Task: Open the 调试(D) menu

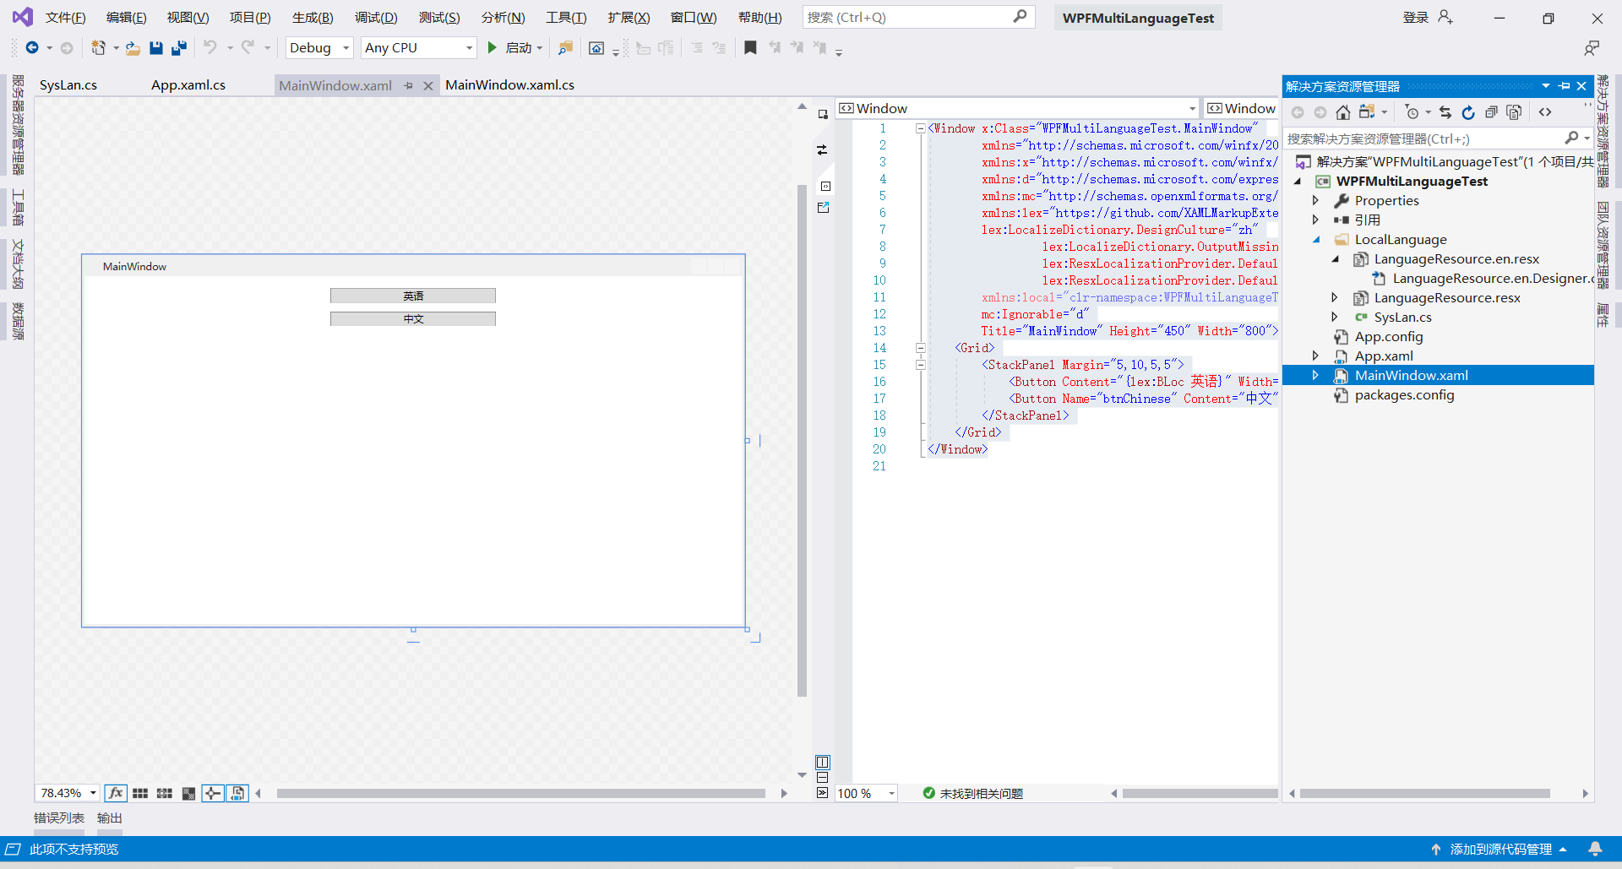Action: (x=376, y=18)
